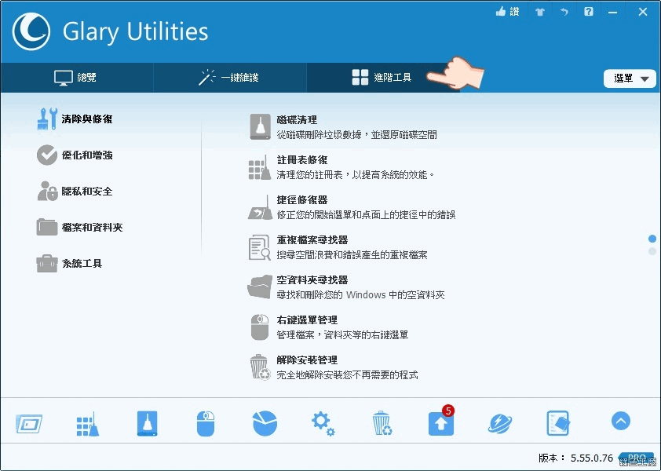Click version number 5.55.0.76 text

click(x=592, y=458)
